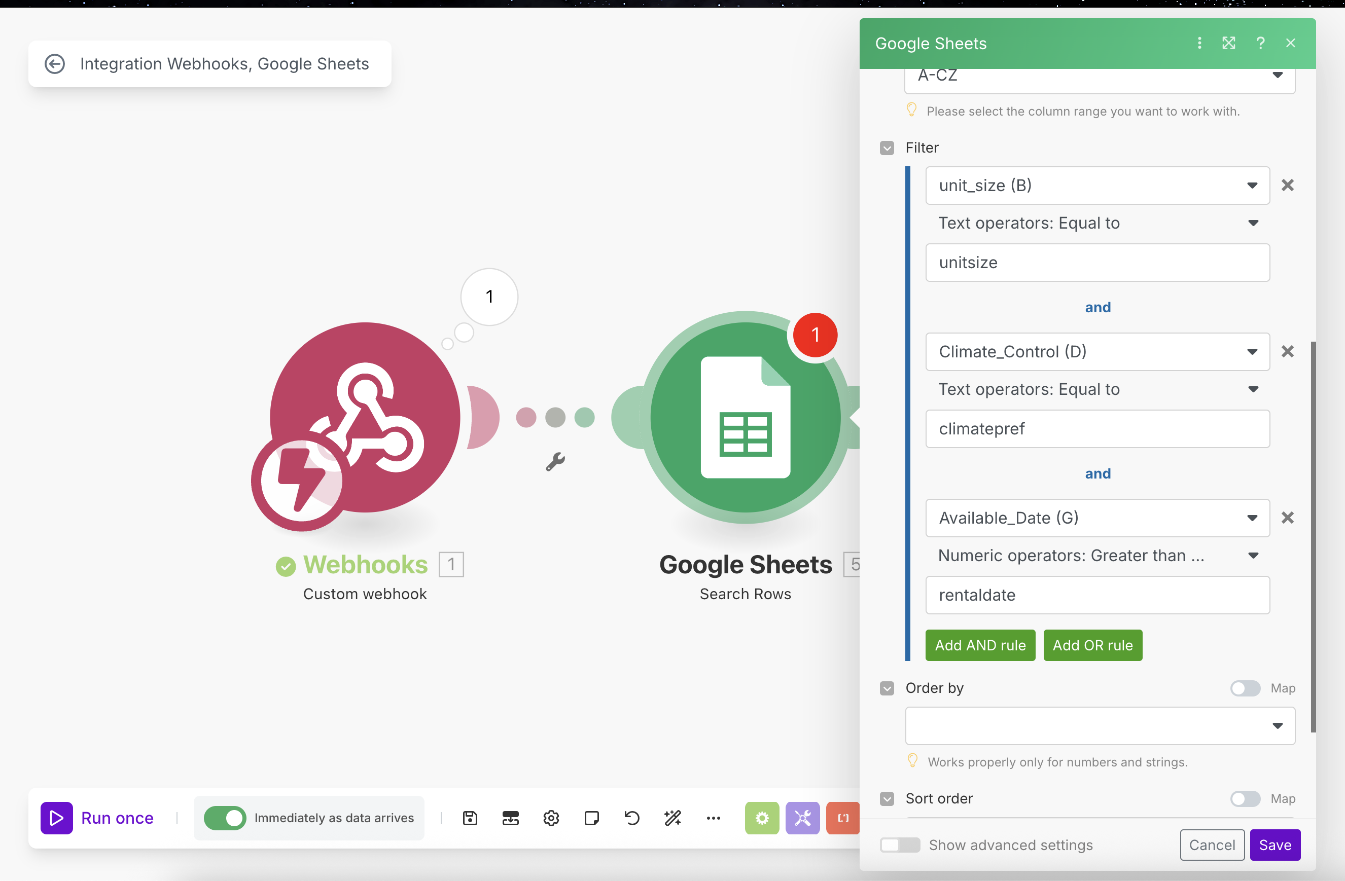The width and height of the screenshot is (1345, 881).
Task: Click the Run once label
Action: tap(117, 818)
